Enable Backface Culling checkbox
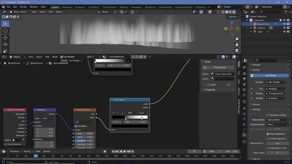 [x=268, y=115]
